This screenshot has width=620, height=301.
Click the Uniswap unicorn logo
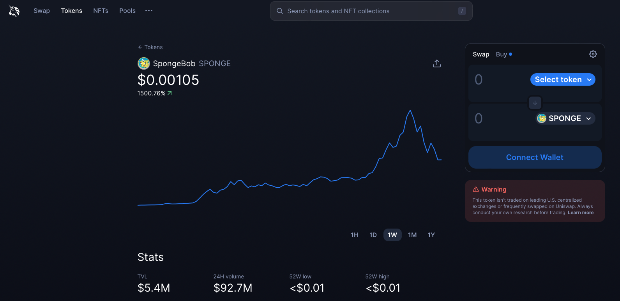pyautogui.click(x=14, y=11)
